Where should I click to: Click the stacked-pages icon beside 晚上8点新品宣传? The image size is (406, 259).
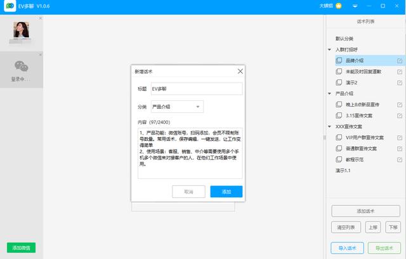(x=339, y=104)
